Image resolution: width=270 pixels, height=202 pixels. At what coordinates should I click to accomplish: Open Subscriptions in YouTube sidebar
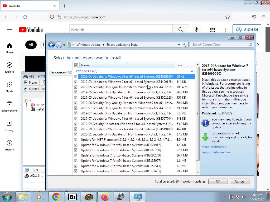[x=9, y=107]
